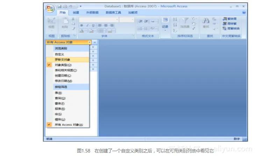
Task: Click the 查找 binoculars icon
Action: pos(206,21)
